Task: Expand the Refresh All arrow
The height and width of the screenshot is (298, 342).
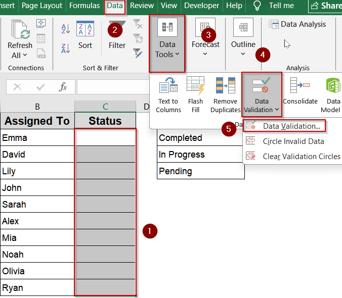Action: tap(25, 55)
